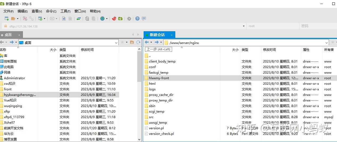Screen dimensions: 337x142
Task: Select the proxy_cache_dir remote folder
Action: 161,95
